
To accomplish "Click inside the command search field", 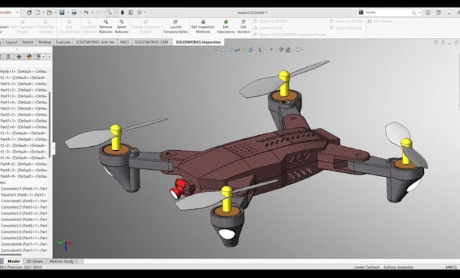I will 387,13.
